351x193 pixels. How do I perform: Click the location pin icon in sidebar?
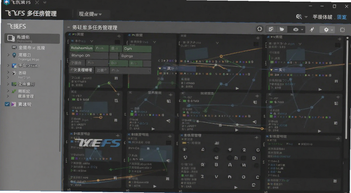14,55
